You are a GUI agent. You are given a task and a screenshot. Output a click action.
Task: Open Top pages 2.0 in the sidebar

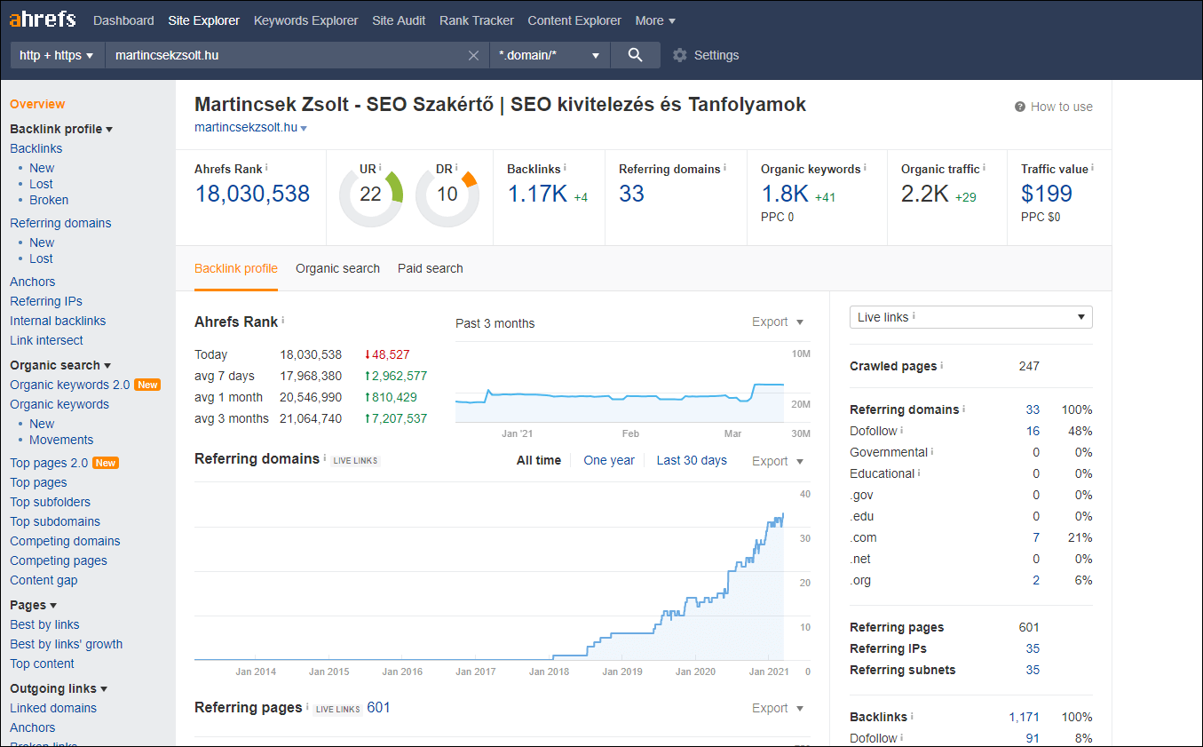tap(49, 463)
